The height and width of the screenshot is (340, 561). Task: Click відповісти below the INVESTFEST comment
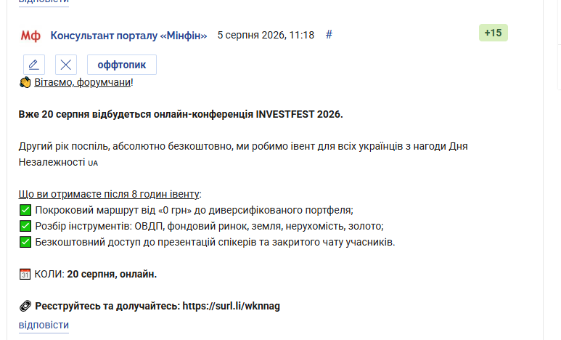(x=44, y=325)
